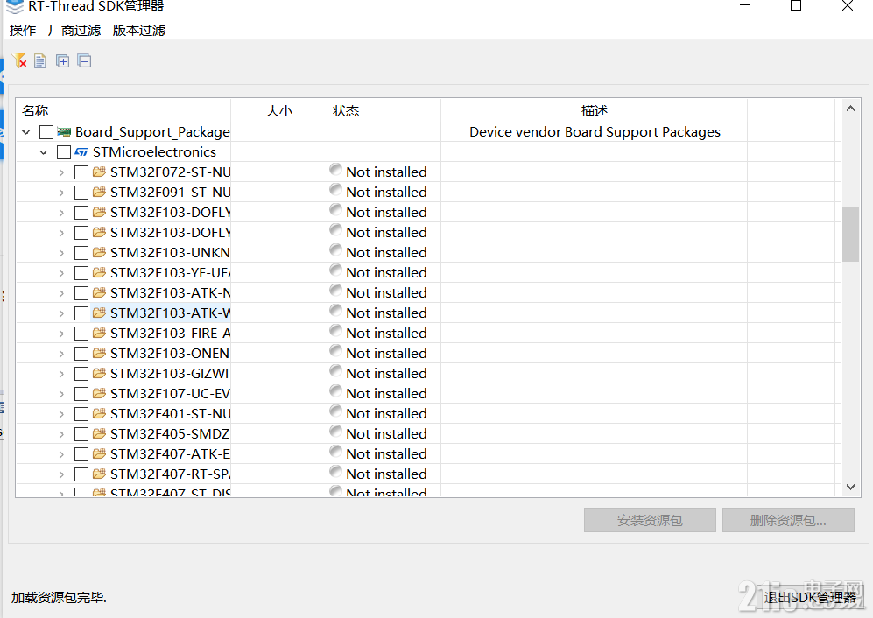Viewport: 873px width, 618px height.
Task: Click the document page toolbar icon
Action: pyautogui.click(x=40, y=60)
